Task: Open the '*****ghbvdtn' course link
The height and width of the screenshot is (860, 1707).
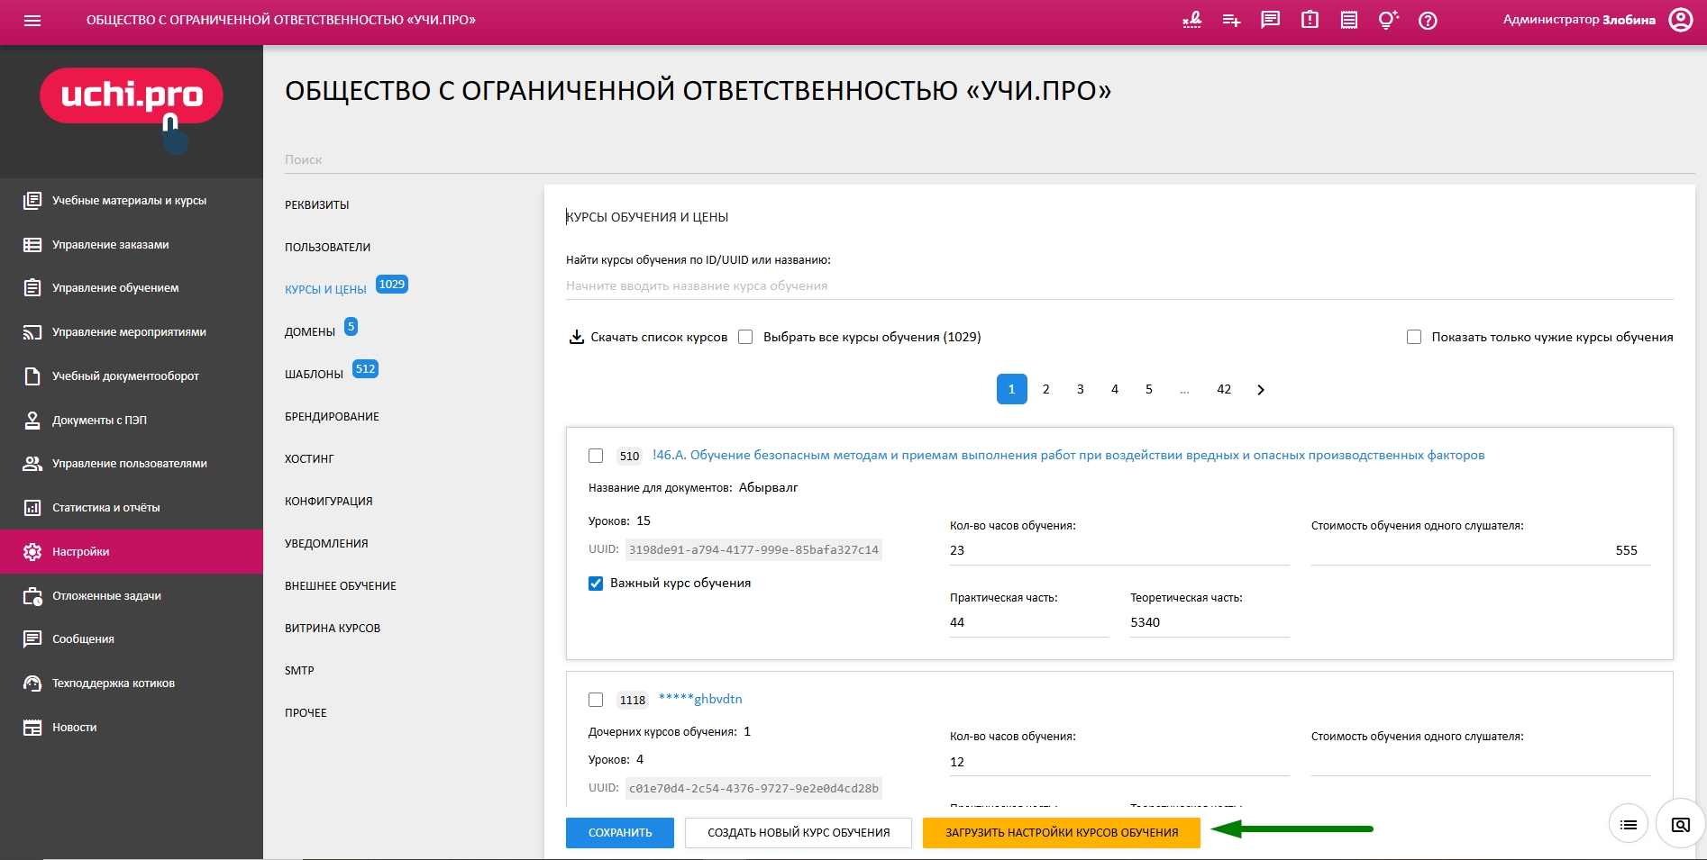Action: point(700,700)
